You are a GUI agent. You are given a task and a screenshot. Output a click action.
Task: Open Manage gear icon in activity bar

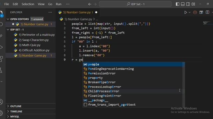point(1,113)
